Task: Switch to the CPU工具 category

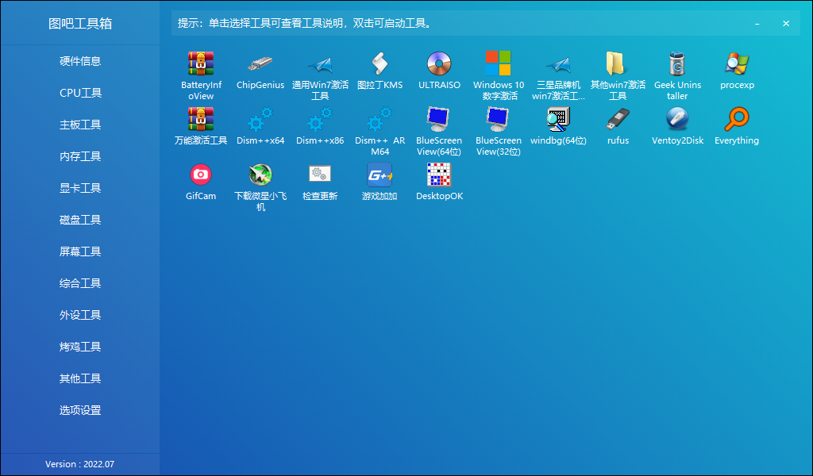Action: 80,93
